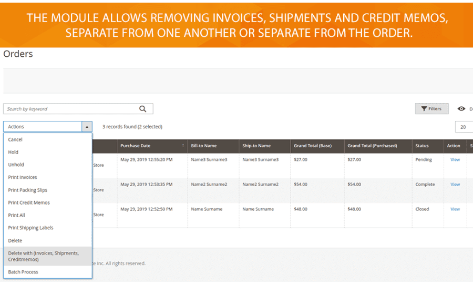Choose Hold in the Actions list
Viewport: 473px width, 284px height.
click(13, 152)
